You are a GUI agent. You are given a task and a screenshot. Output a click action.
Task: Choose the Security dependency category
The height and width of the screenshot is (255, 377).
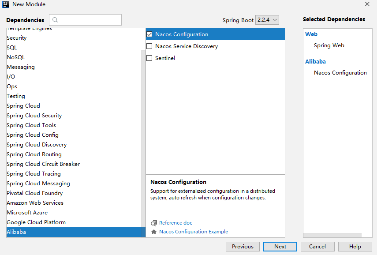click(17, 38)
